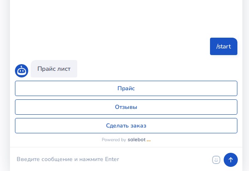Click the blue send arrow button
The width and height of the screenshot is (249, 171).
[x=231, y=160]
